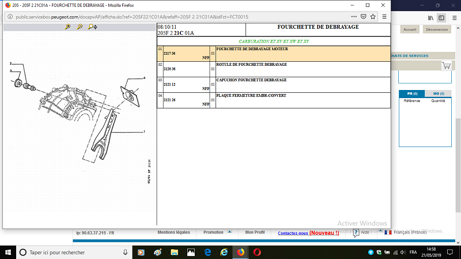Open the page actions three-dots menu
Screen dimensions: 461x259
[354, 17]
